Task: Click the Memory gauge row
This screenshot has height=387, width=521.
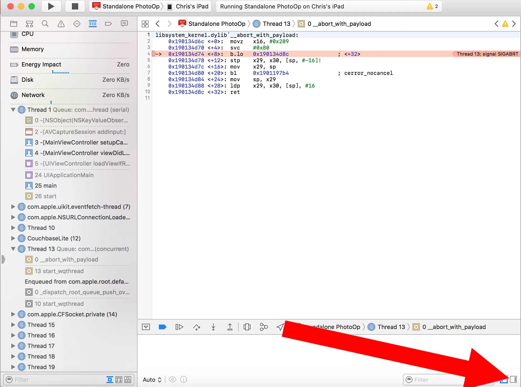Action: (33, 49)
